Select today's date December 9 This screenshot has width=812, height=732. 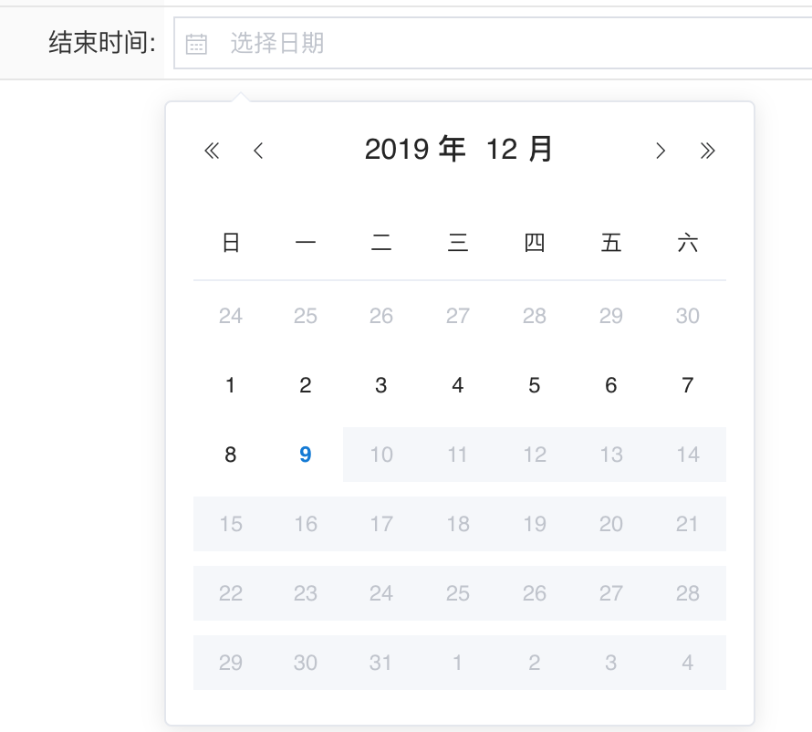306,455
